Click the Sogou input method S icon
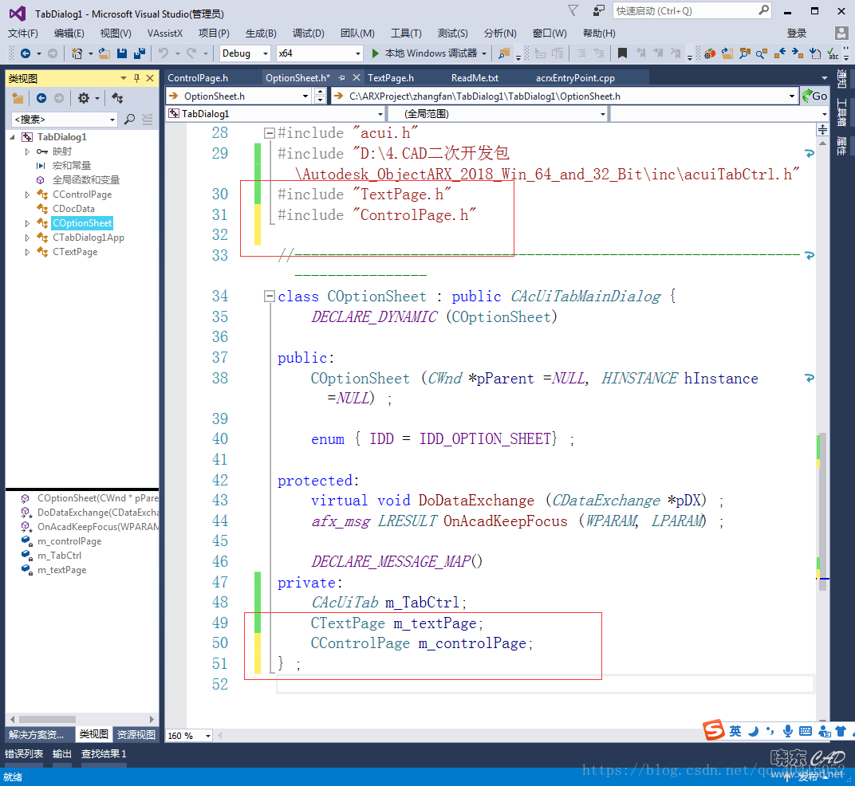855x786 pixels. point(713,730)
